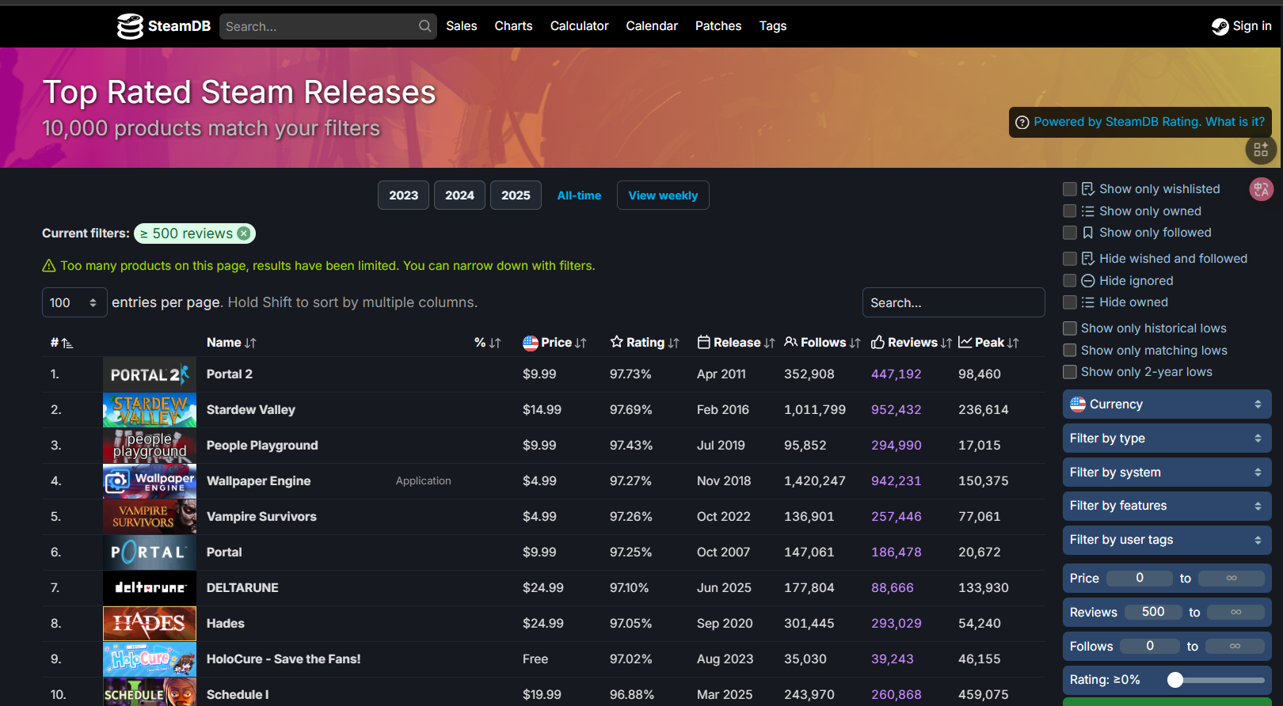This screenshot has width=1283, height=706.
Task: Open Vampire Survivors thumbnail image
Action: pyautogui.click(x=150, y=517)
